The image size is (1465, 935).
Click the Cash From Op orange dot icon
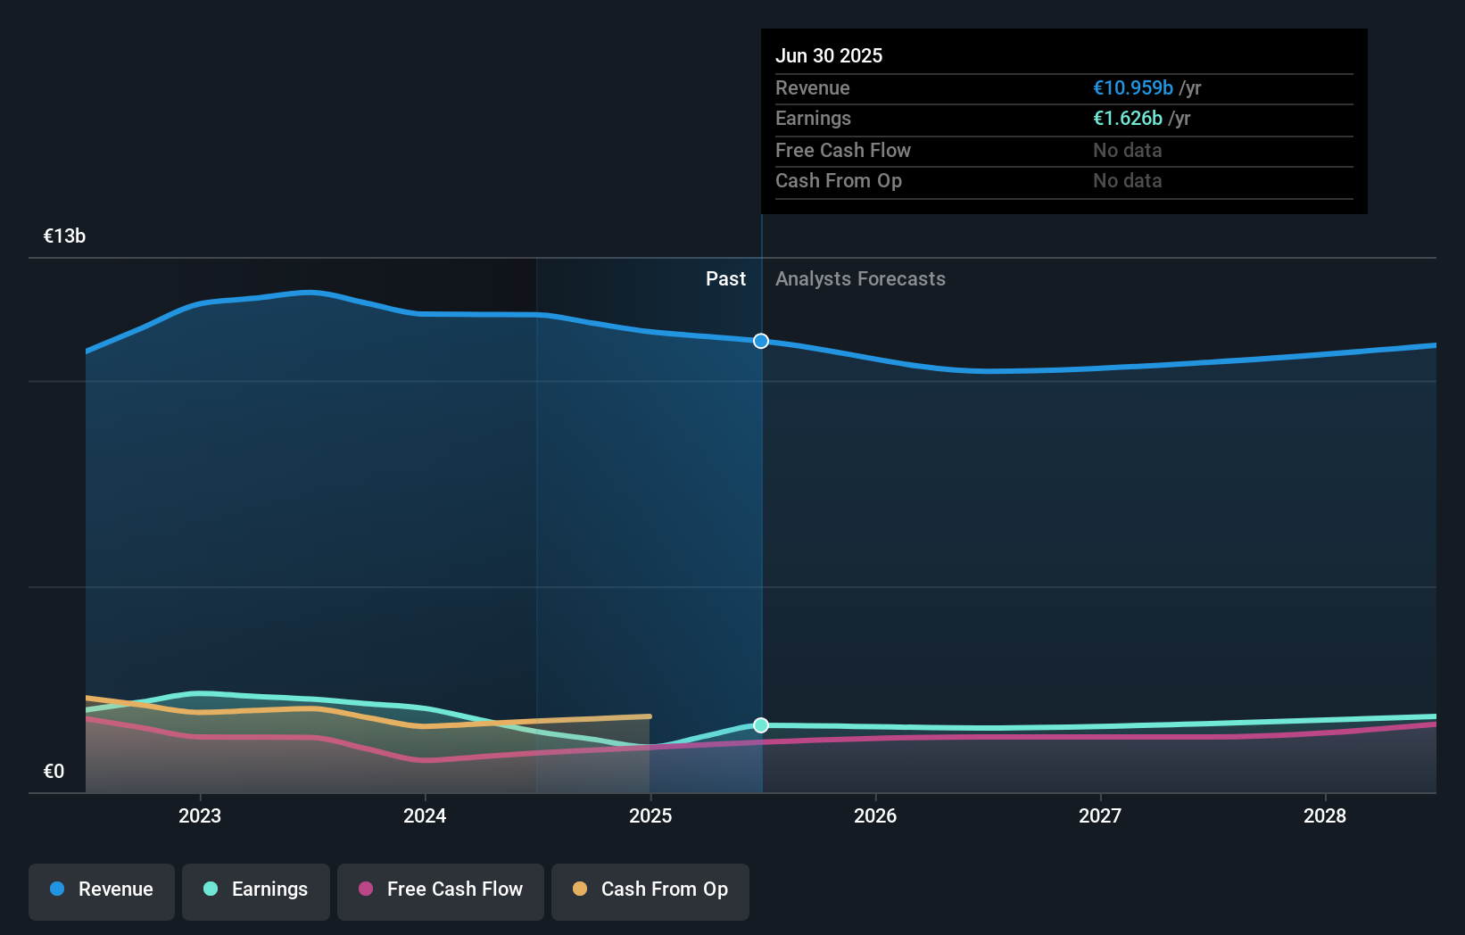tap(579, 889)
